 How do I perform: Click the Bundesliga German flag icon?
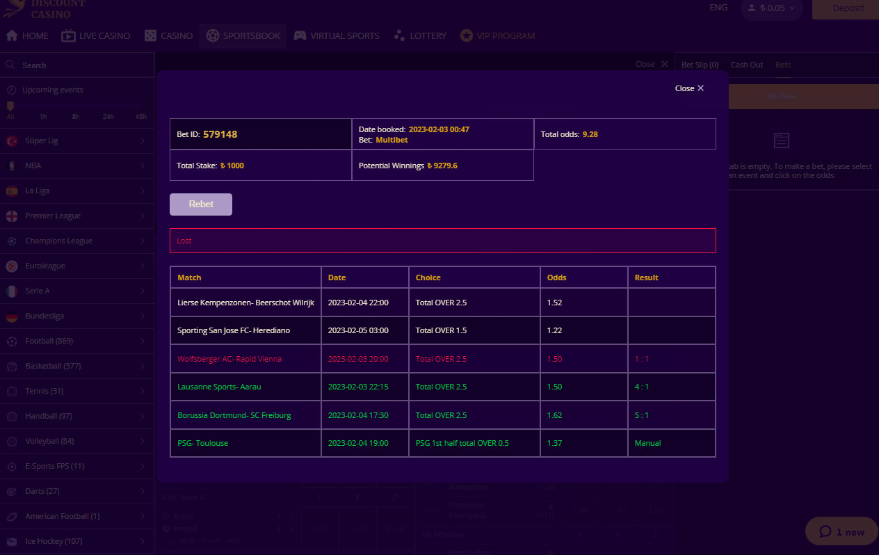coord(12,316)
